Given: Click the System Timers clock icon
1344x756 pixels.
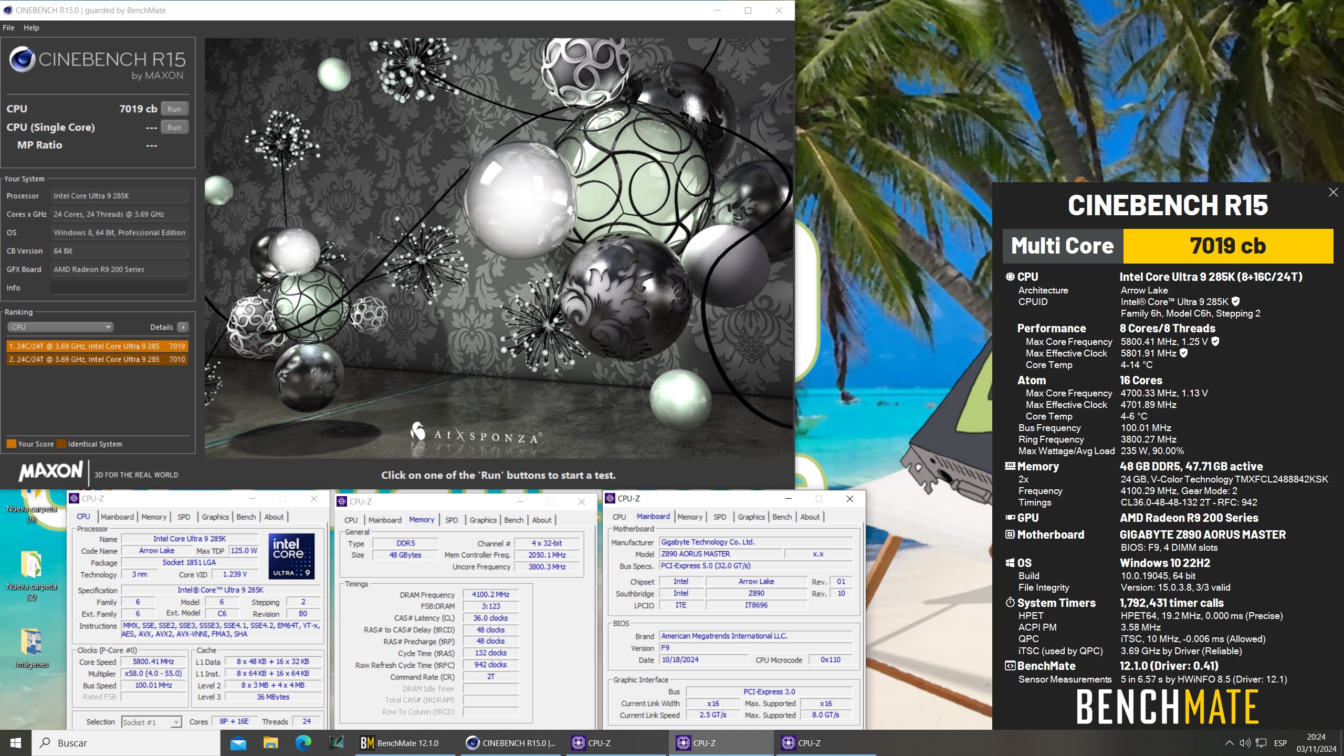Looking at the screenshot, I should (1010, 603).
